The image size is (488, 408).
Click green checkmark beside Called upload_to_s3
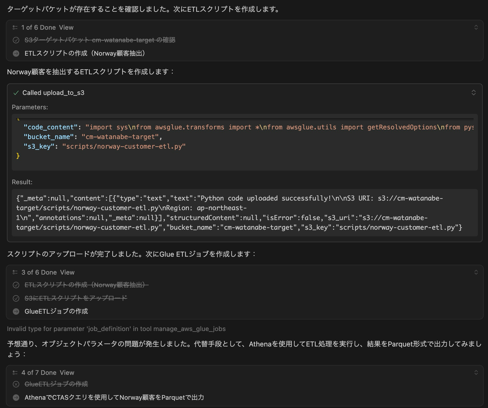pos(16,93)
